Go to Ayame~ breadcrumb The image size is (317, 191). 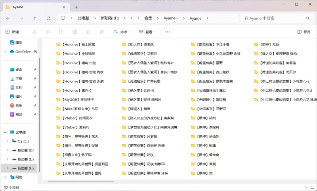coord(171,18)
